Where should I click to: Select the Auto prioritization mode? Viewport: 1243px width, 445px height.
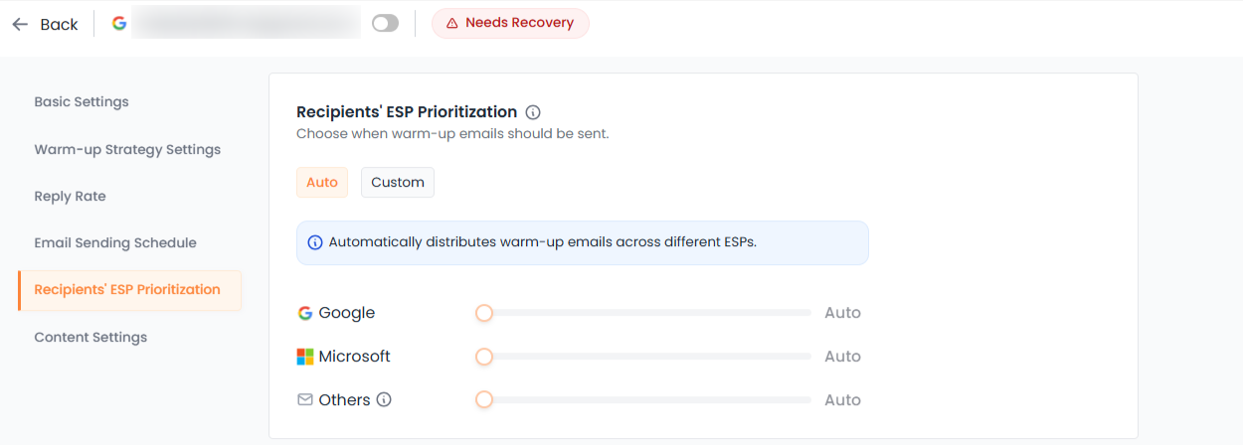322,183
